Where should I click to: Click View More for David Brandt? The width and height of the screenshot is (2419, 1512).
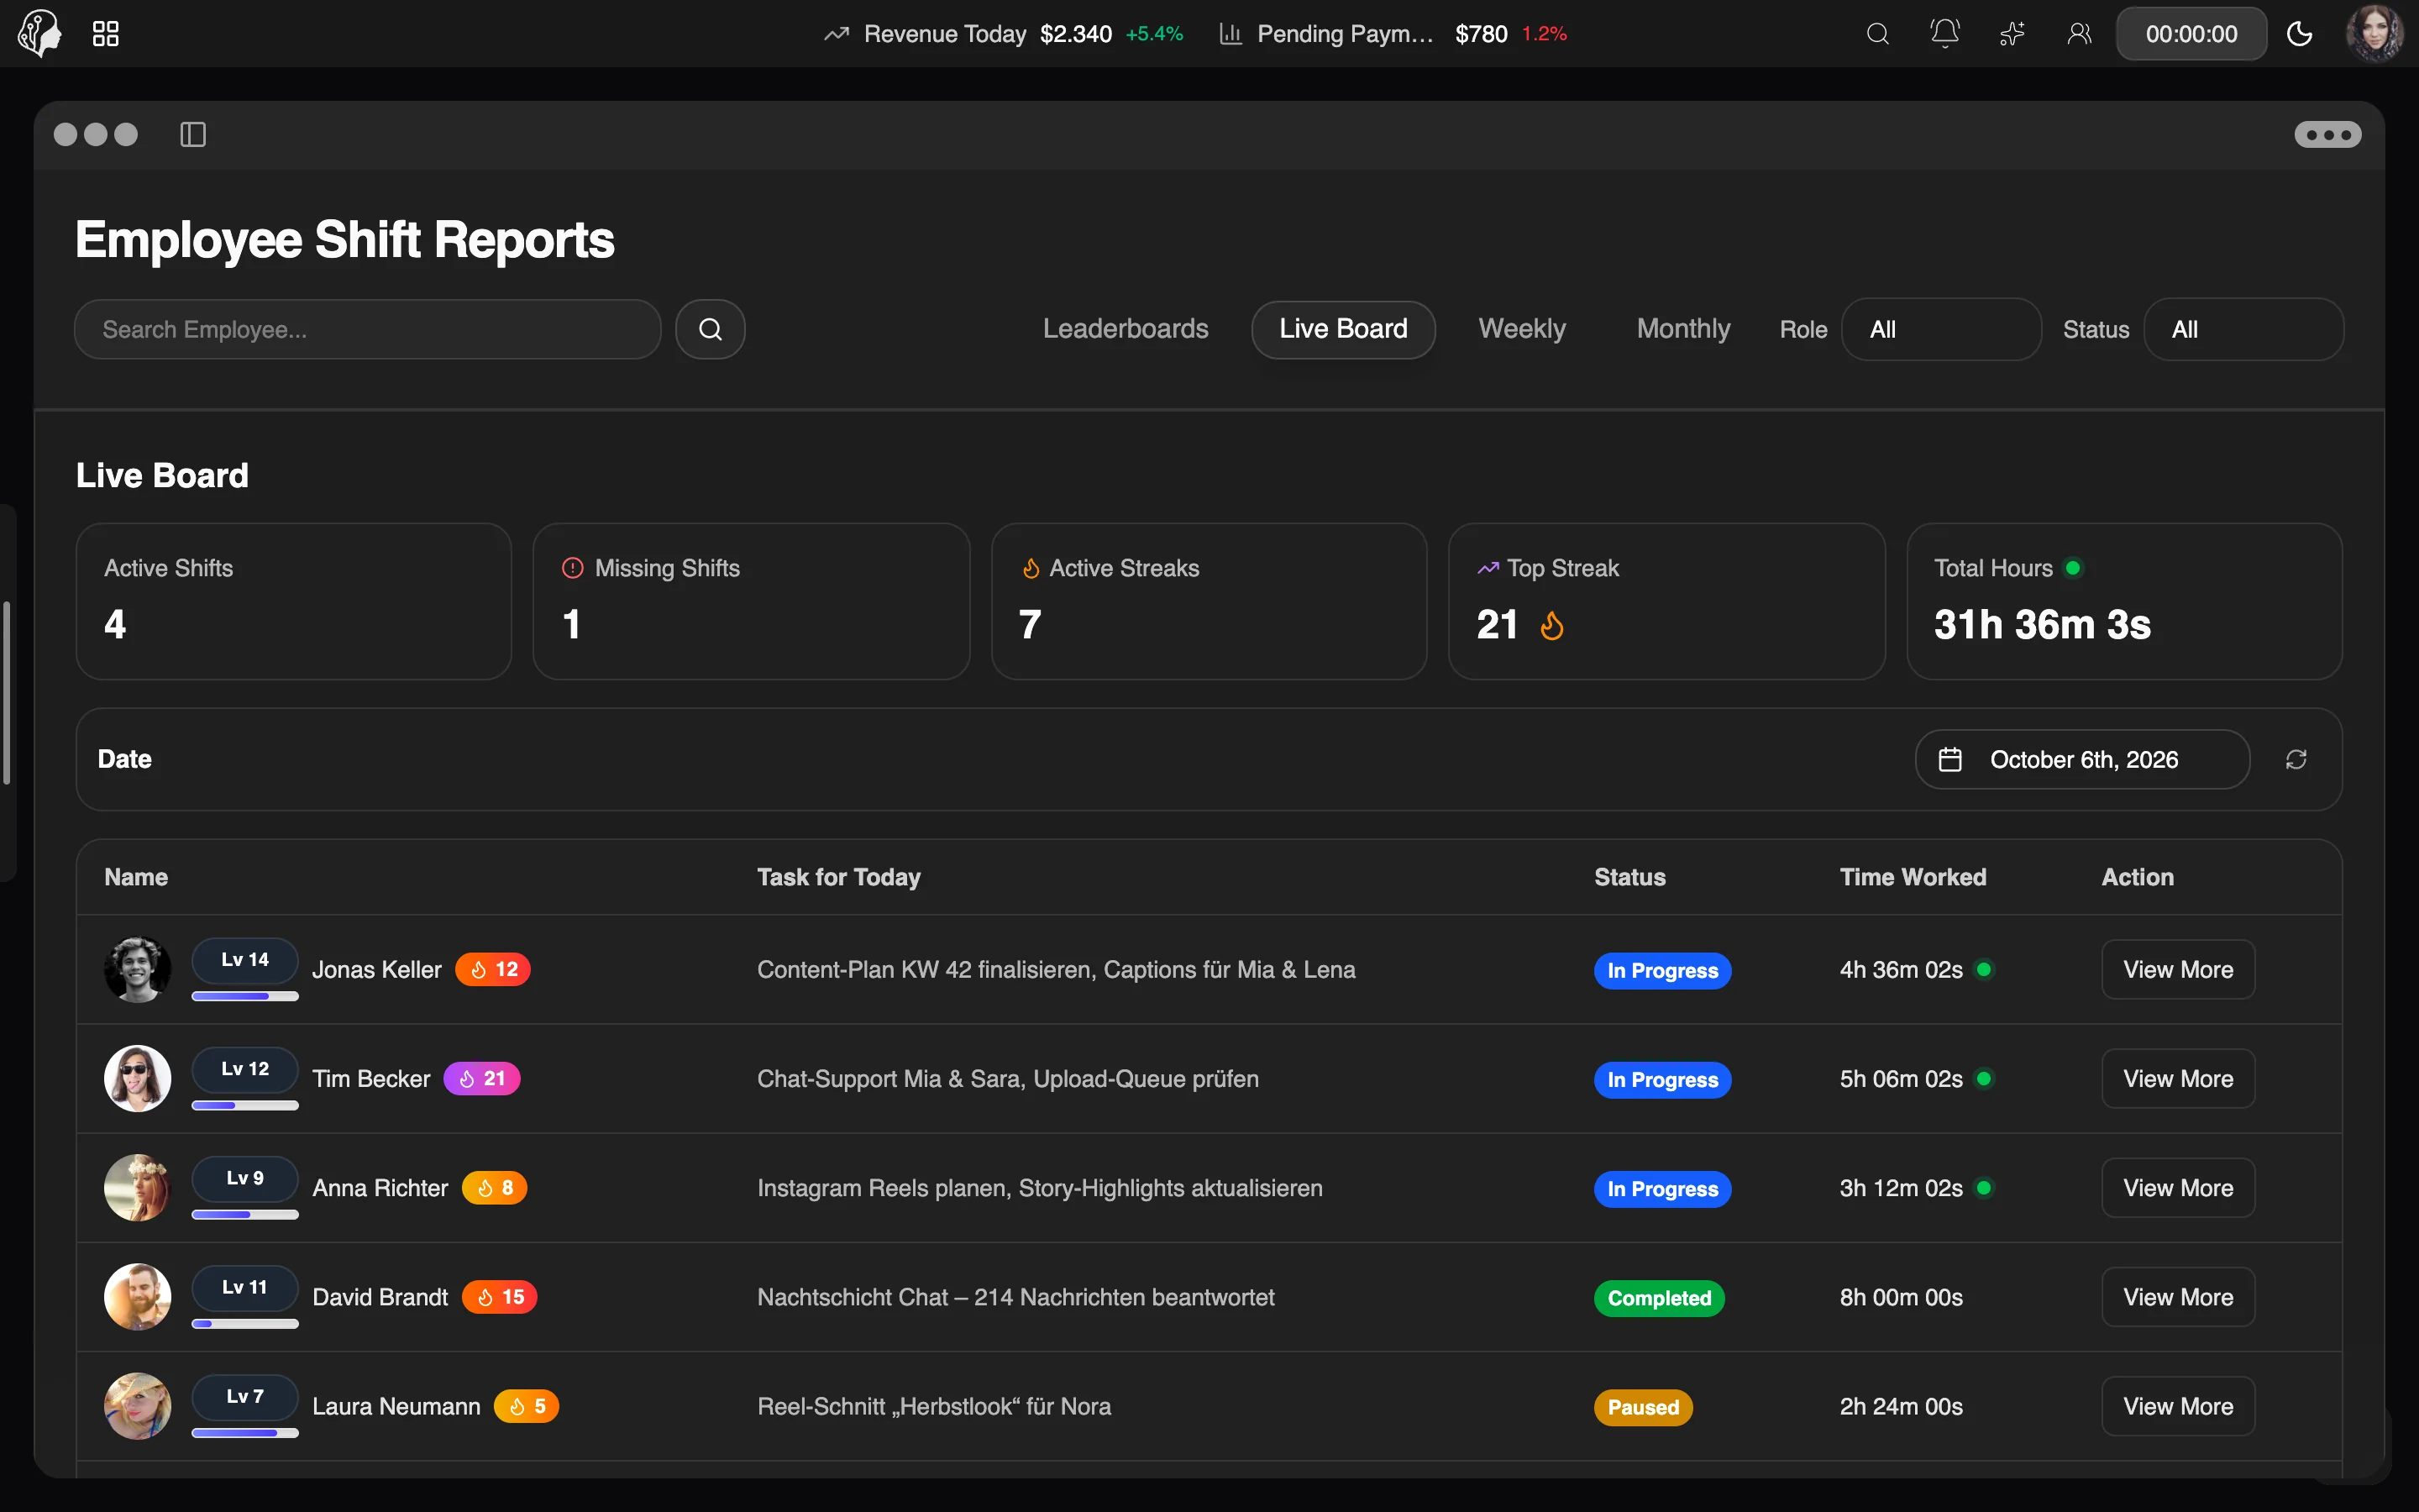2178,1297
